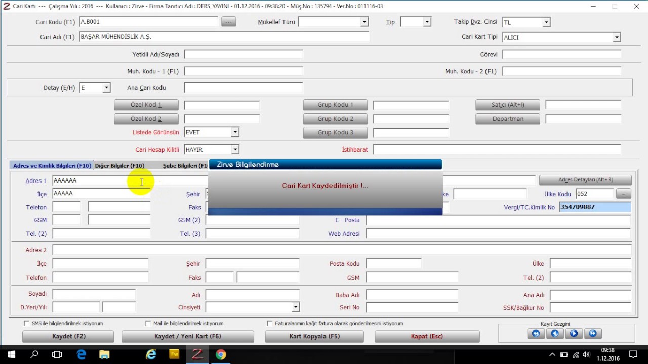Open network Wi-Fi tray icon
The width and height of the screenshot is (648, 364).
[x=576, y=354]
